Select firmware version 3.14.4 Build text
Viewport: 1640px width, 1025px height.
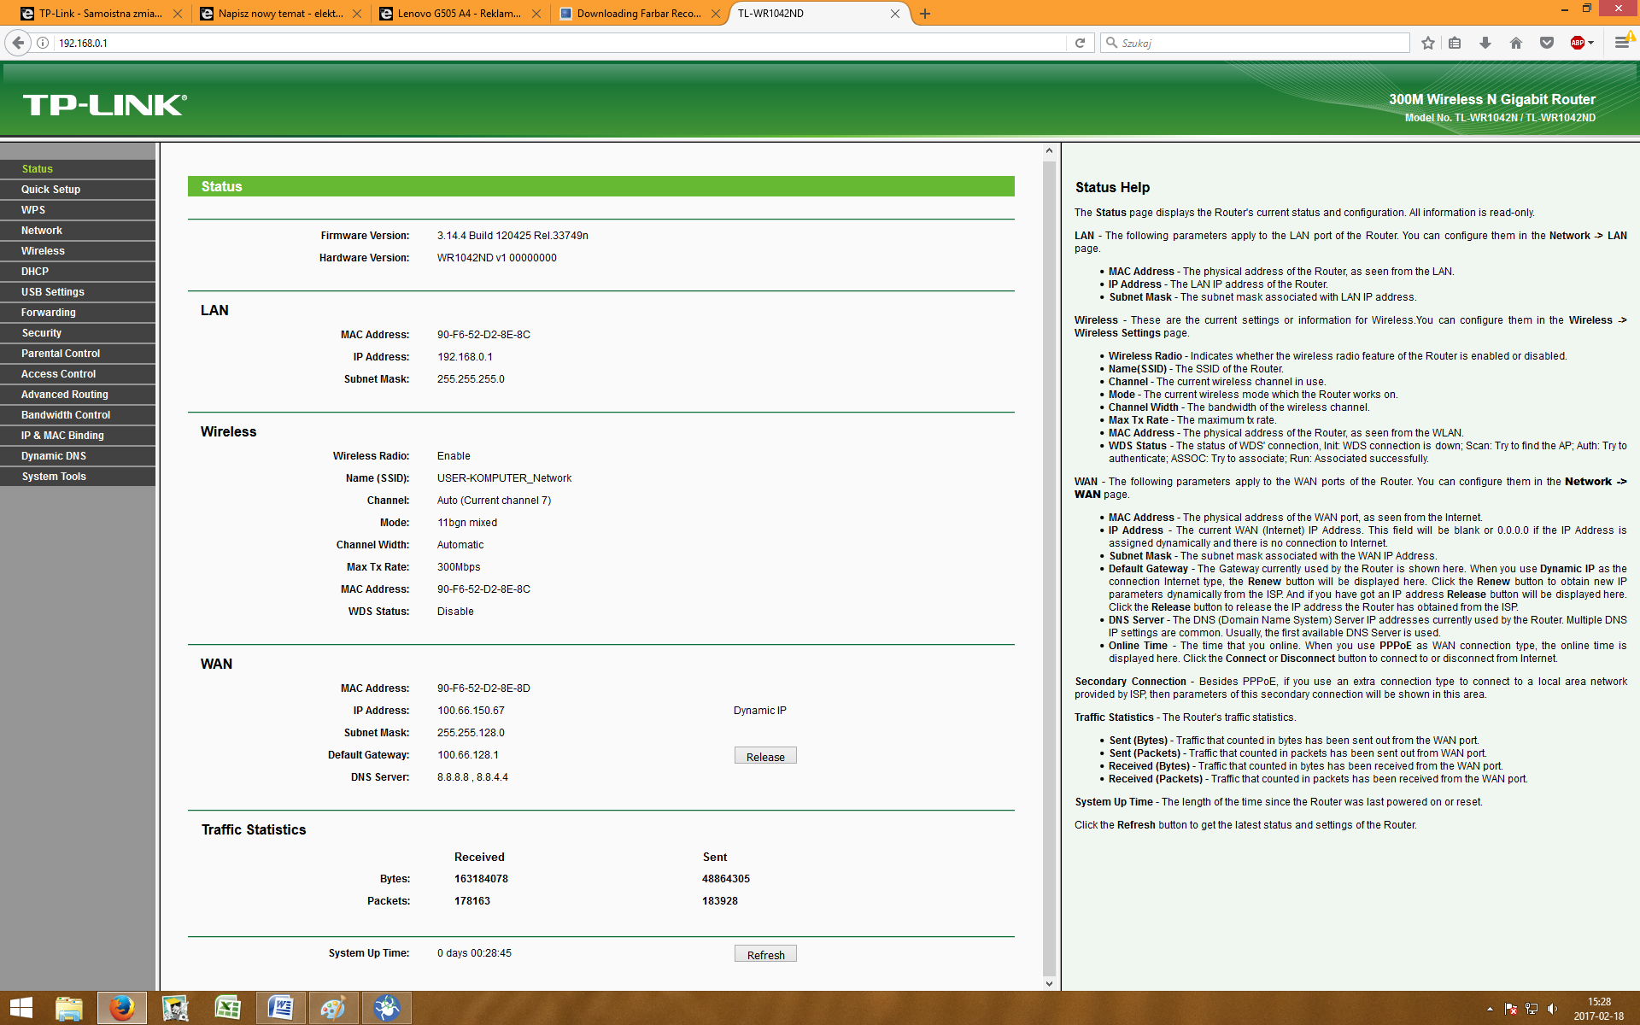(x=512, y=236)
